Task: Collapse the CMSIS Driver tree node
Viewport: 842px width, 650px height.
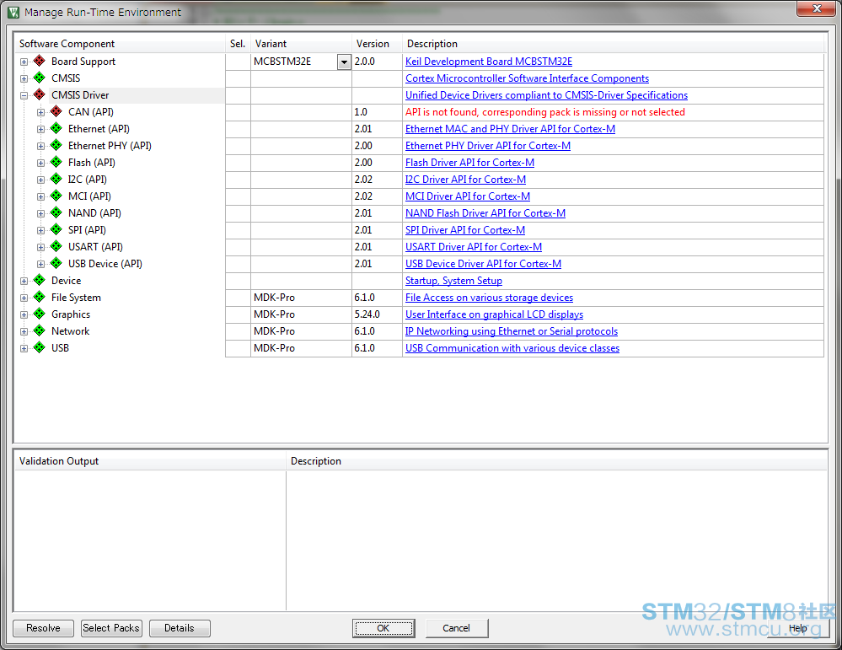Action: tap(24, 95)
